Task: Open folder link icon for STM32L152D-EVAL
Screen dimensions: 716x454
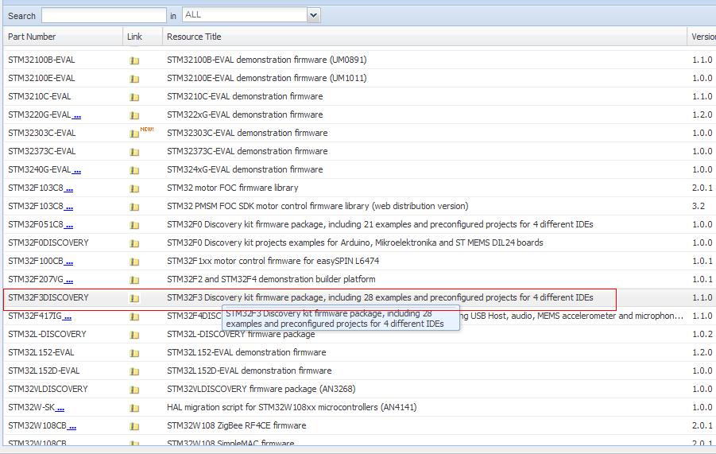Action: click(134, 371)
